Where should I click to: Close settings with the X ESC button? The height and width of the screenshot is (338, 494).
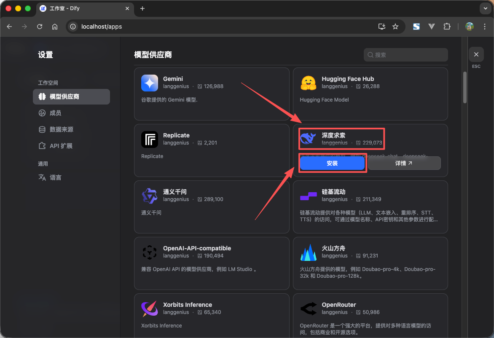[x=476, y=54]
